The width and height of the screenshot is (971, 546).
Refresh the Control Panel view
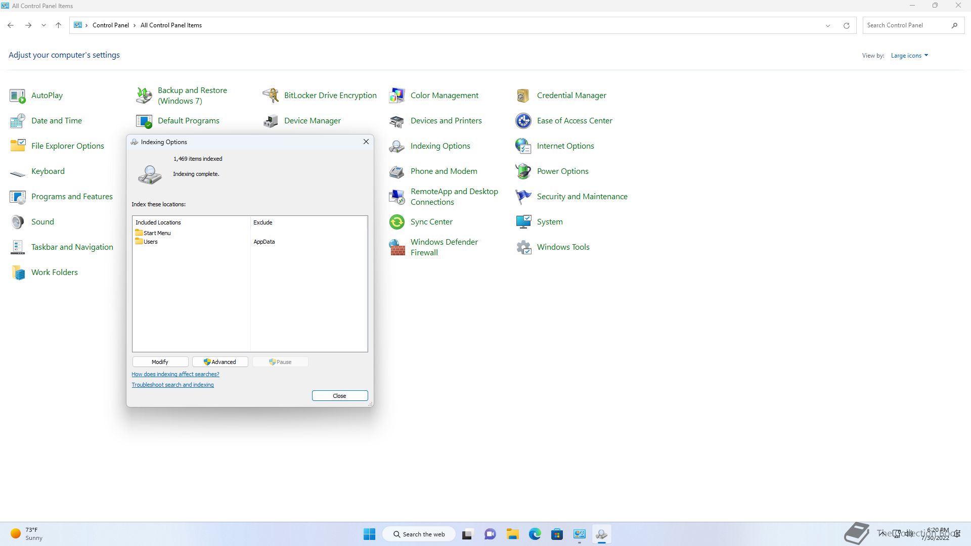click(x=846, y=25)
